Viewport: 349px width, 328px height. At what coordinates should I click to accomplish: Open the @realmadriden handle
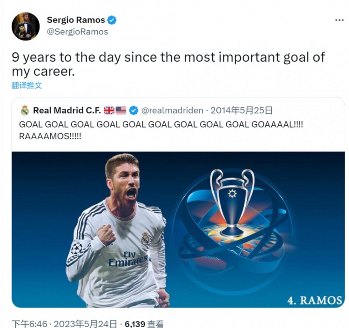pos(172,110)
